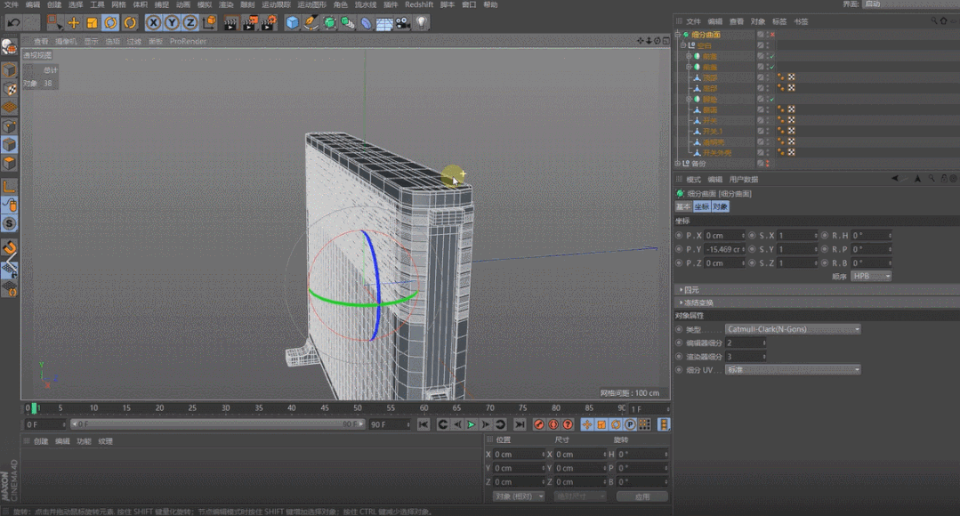
Task: Toggle the Z axis lock
Action: (190, 22)
